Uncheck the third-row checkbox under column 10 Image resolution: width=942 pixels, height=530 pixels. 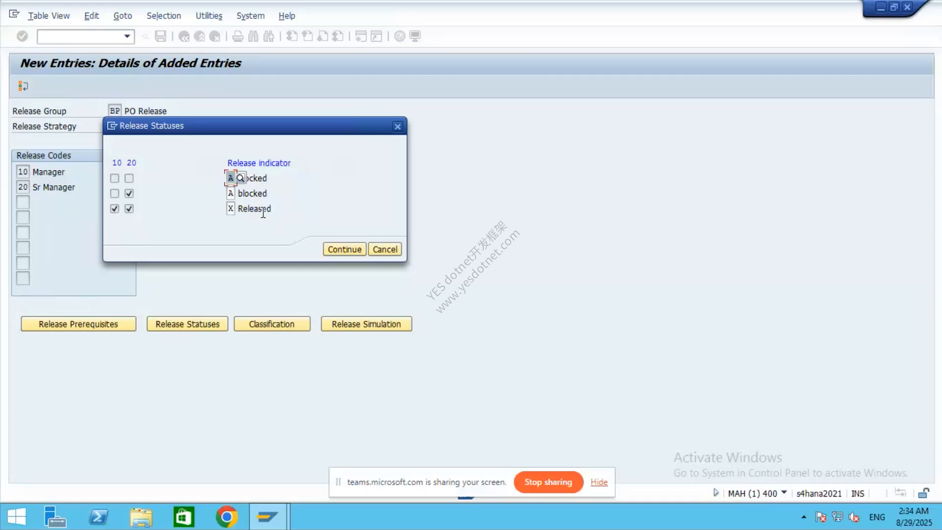pos(115,209)
